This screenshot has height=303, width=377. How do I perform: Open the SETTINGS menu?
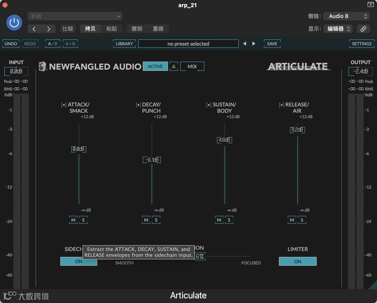(362, 44)
